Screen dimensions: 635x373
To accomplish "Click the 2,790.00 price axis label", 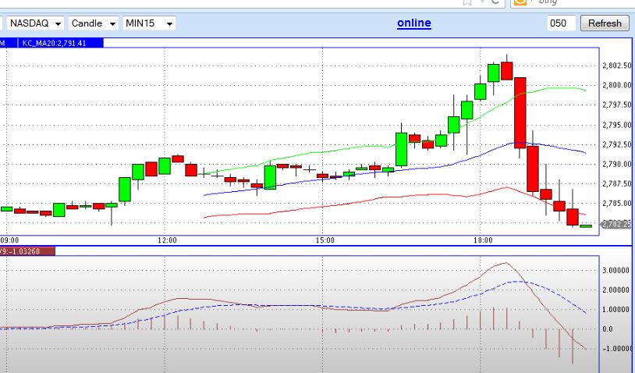I will coord(617,164).
